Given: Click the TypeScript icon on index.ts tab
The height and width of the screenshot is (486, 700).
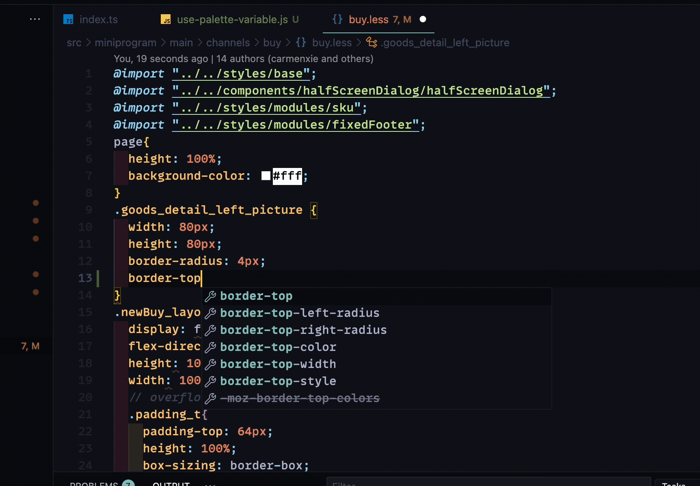Looking at the screenshot, I should click(x=68, y=19).
